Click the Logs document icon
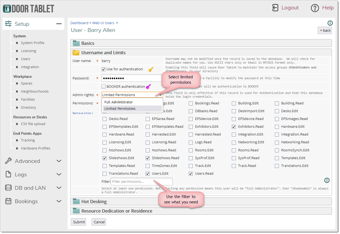 pyautogui.click(x=8, y=174)
